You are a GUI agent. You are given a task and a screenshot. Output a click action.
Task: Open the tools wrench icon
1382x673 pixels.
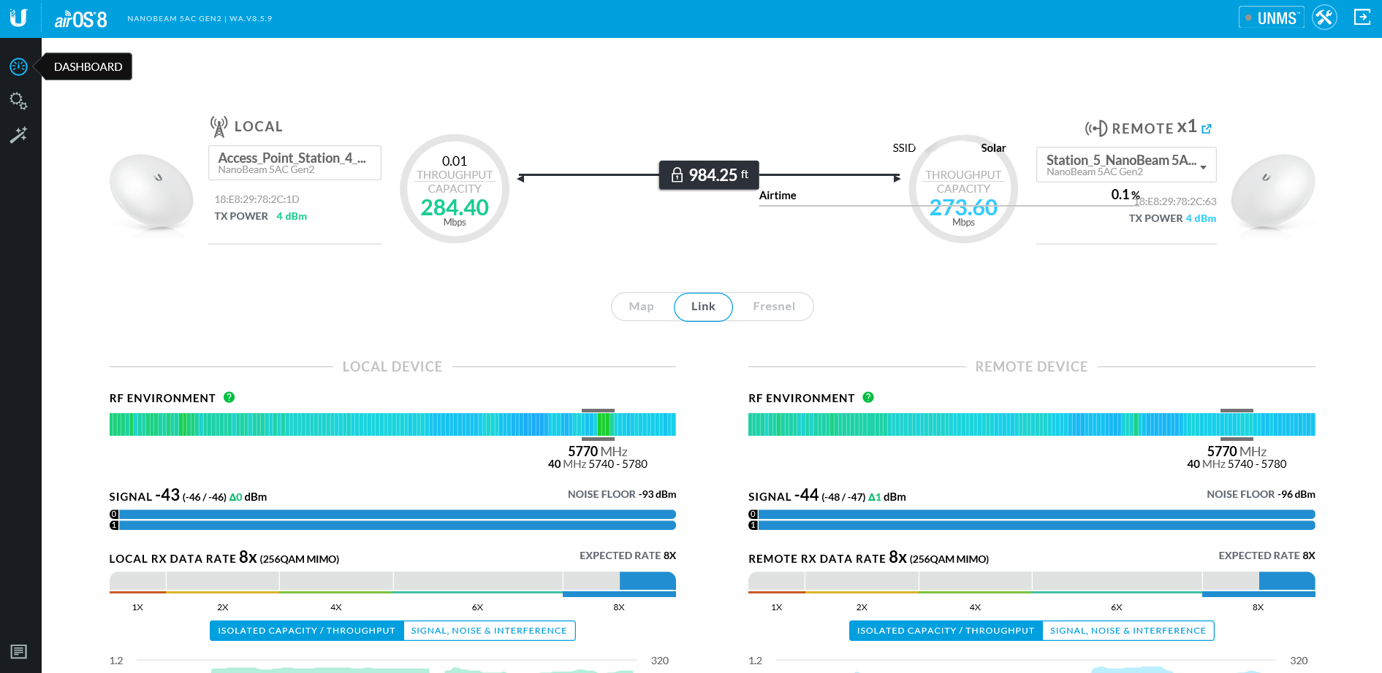tap(1324, 18)
